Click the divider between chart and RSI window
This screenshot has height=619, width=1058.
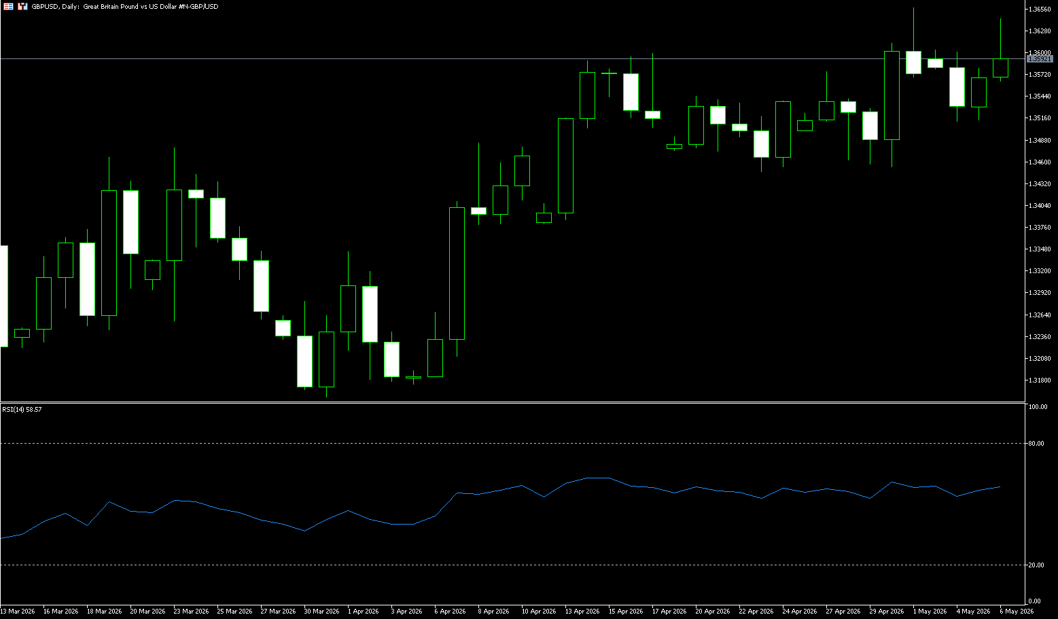513,402
